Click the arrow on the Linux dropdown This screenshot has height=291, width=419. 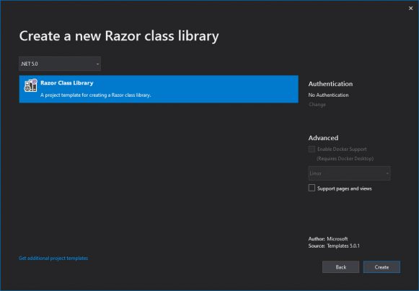coord(387,173)
